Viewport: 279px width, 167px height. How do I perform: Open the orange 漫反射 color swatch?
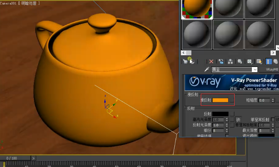pyautogui.click(x=220, y=100)
